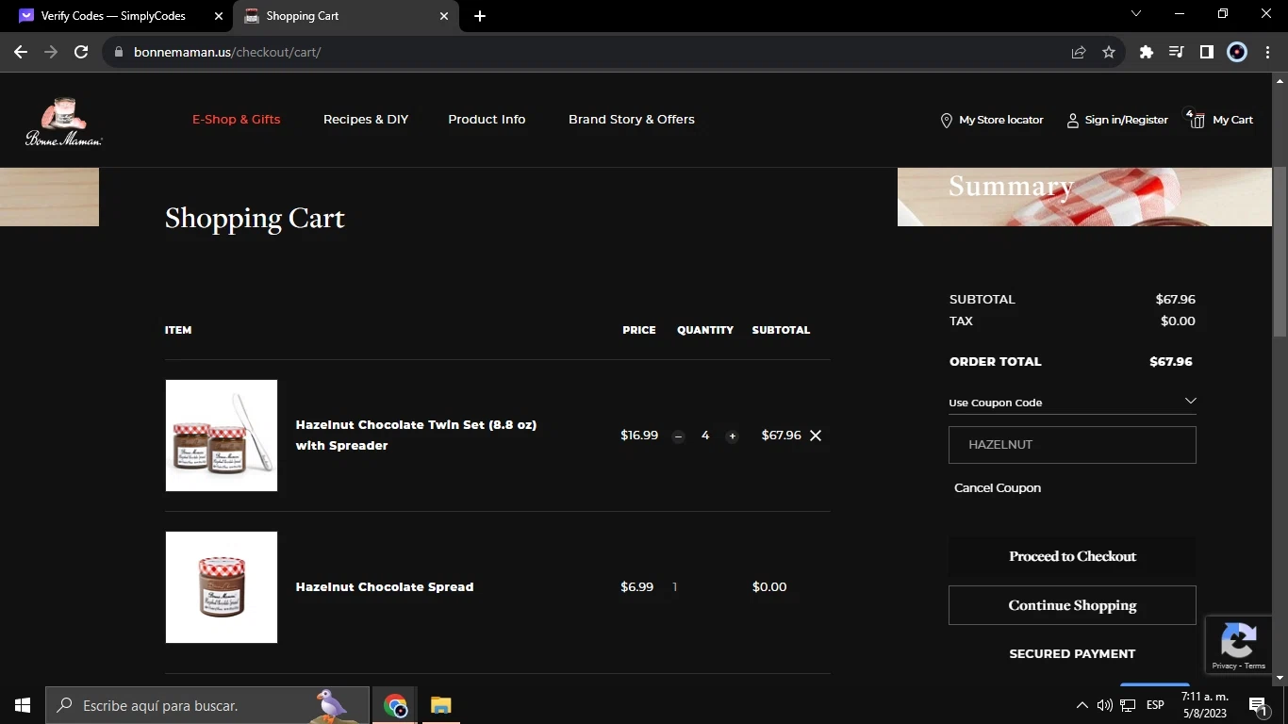
Task: Go forward in browser history
Action: click(x=51, y=52)
